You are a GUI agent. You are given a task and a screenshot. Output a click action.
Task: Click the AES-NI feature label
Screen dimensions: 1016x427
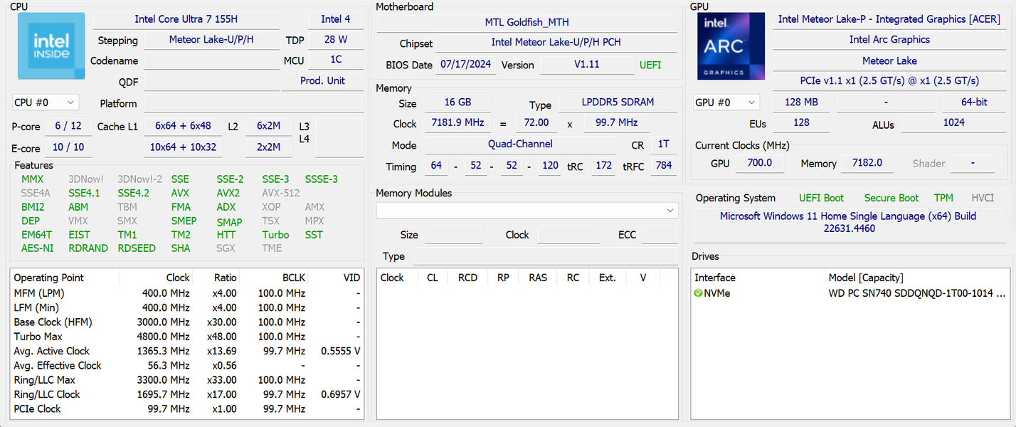click(x=38, y=248)
